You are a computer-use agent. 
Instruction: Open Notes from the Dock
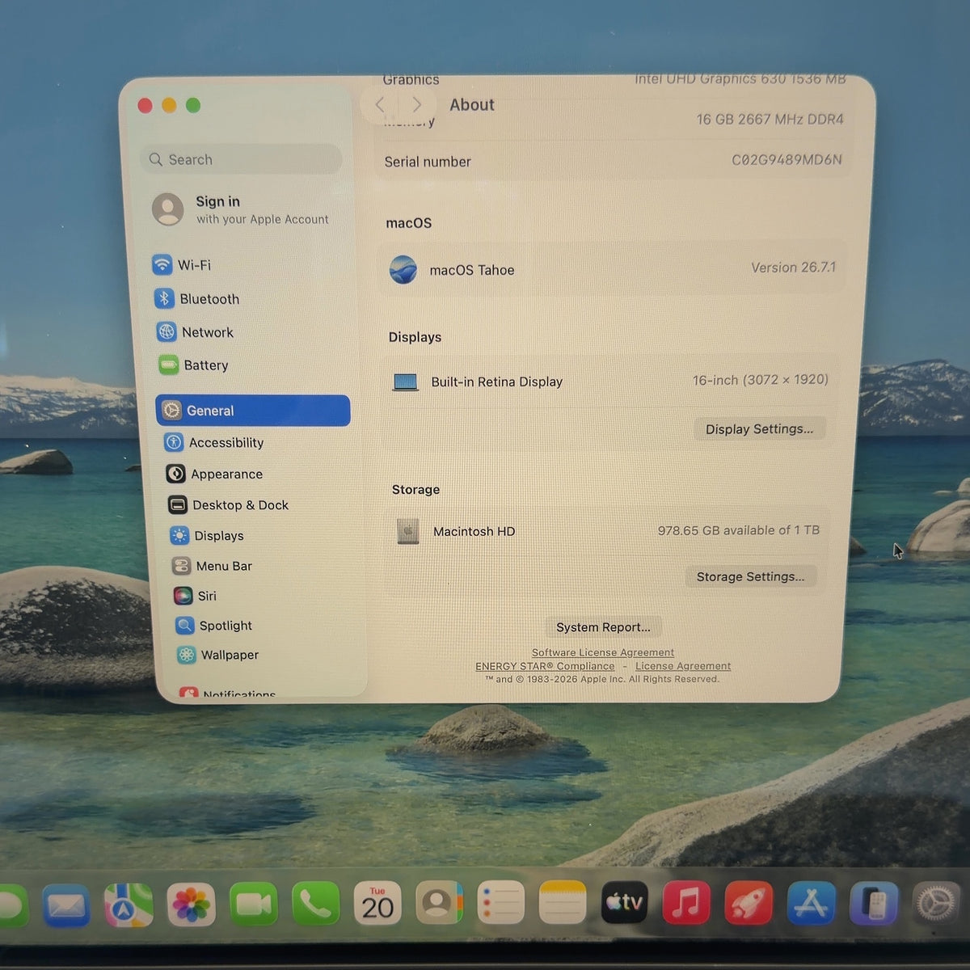coord(562,902)
